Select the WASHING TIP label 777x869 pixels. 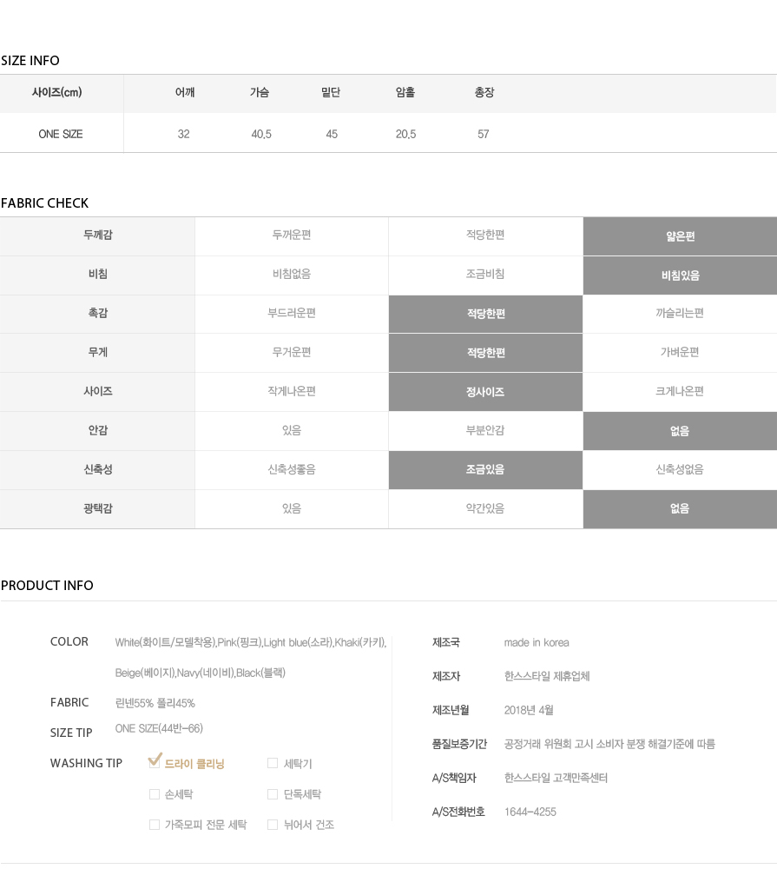86,763
